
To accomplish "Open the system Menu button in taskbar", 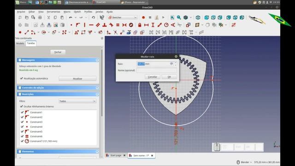I will [x=21, y=2].
